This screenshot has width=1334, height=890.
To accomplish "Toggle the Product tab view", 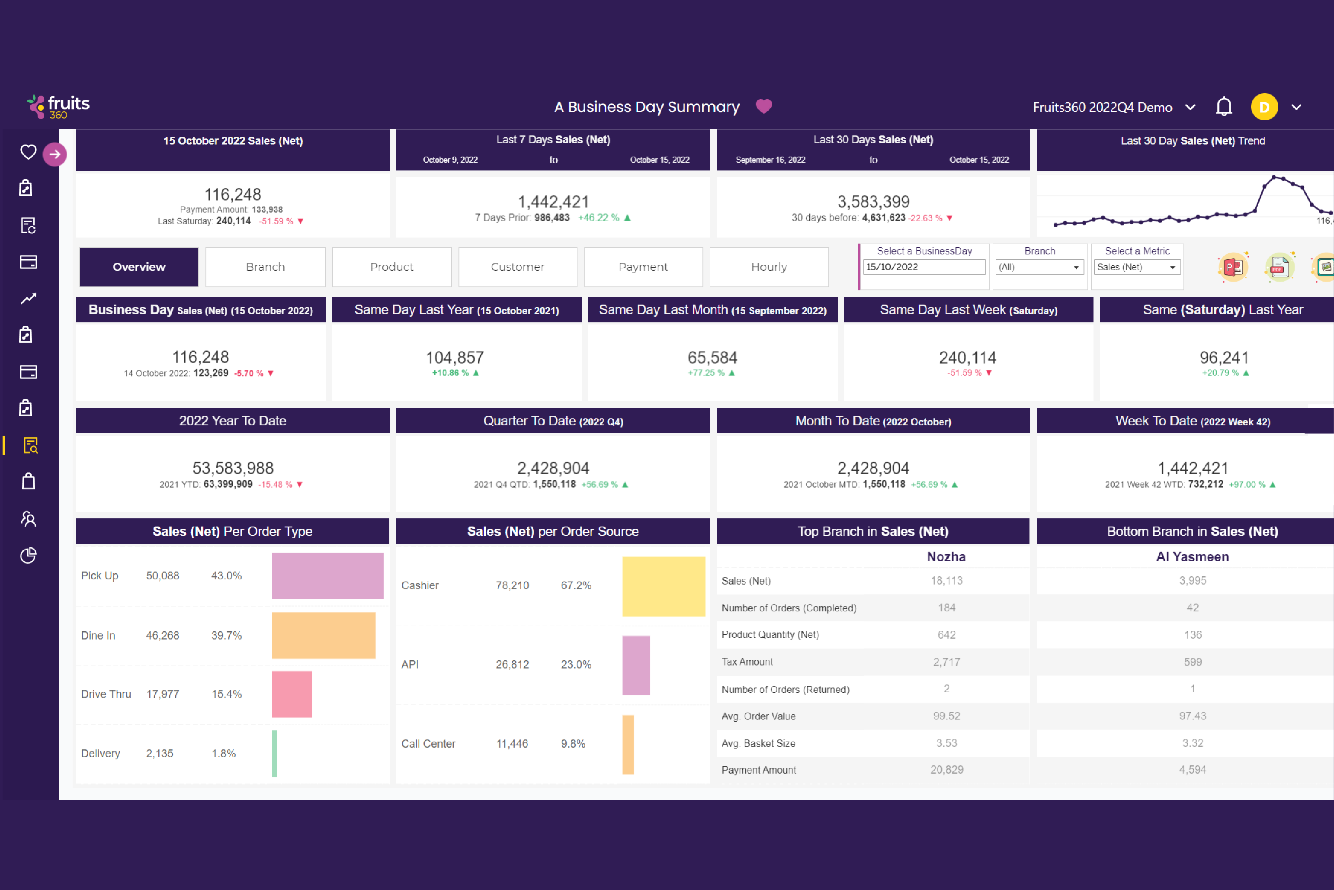I will pyautogui.click(x=390, y=265).
